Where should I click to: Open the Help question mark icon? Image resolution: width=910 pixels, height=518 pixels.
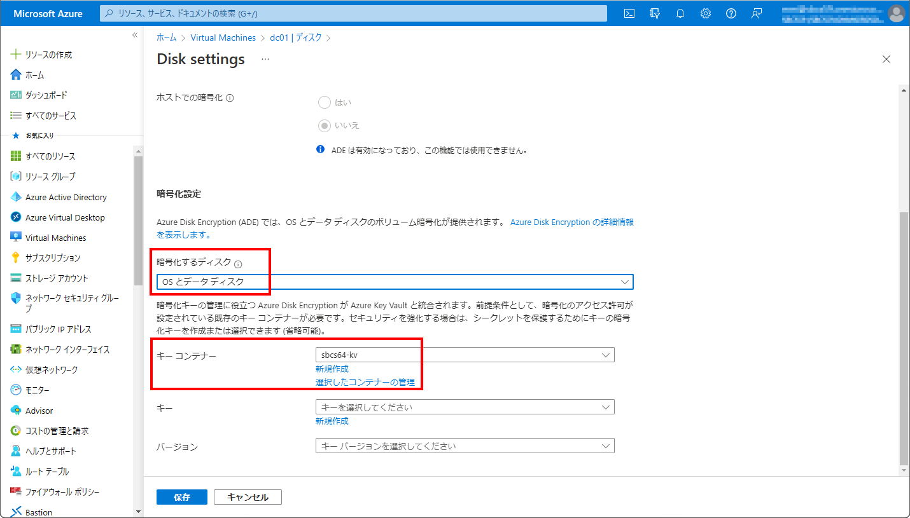pyautogui.click(x=731, y=13)
